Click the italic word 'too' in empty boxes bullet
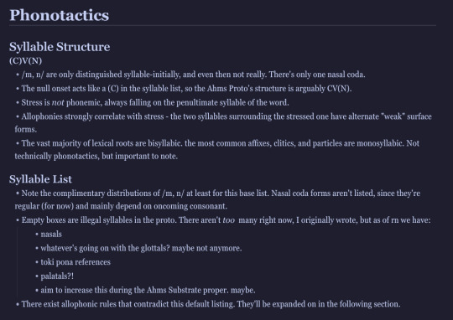The width and height of the screenshot is (453, 320). click(x=228, y=220)
